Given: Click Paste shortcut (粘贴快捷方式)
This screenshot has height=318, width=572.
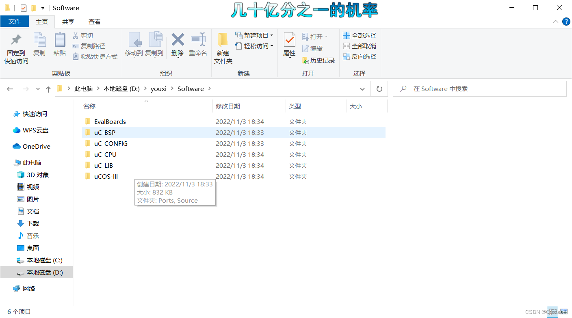Looking at the screenshot, I should click(x=95, y=57).
